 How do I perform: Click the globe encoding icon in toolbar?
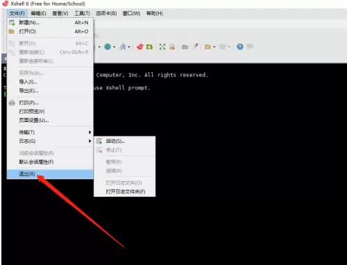click(x=108, y=47)
